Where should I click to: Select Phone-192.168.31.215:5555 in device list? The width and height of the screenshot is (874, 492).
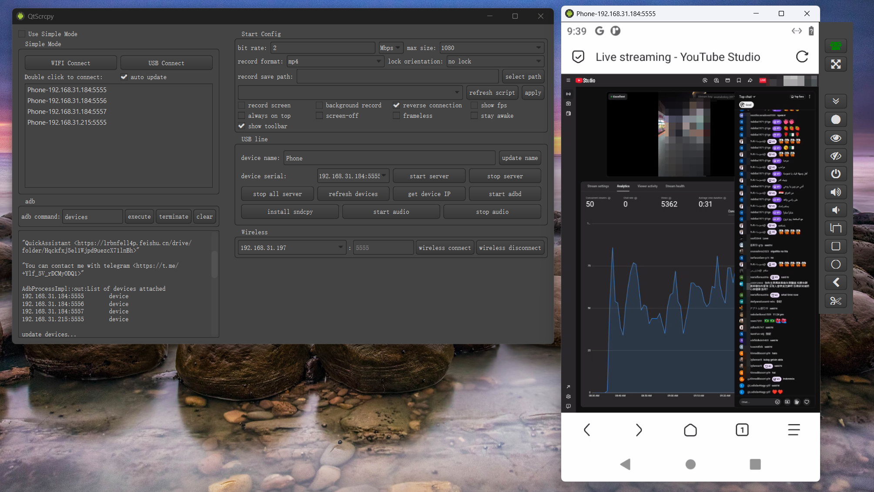[x=67, y=123]
